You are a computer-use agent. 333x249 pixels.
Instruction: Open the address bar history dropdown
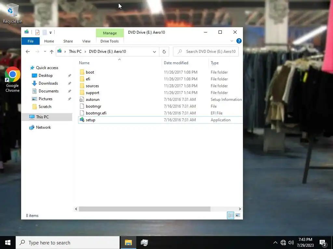tap(154, 52)
